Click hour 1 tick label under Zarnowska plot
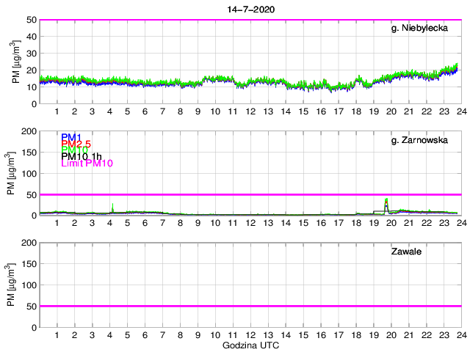 [57, 223]
